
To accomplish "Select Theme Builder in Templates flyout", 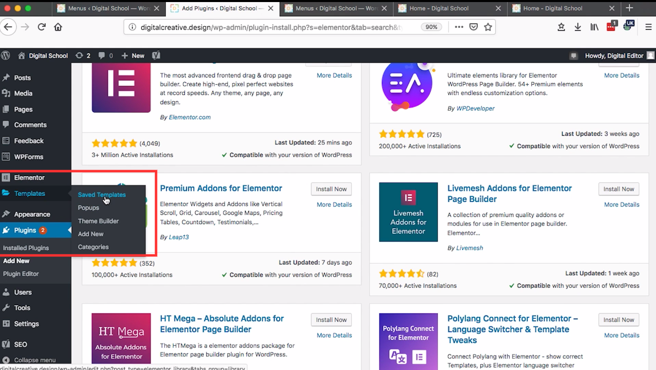I will pyautogui.click(x=98, y=221).
